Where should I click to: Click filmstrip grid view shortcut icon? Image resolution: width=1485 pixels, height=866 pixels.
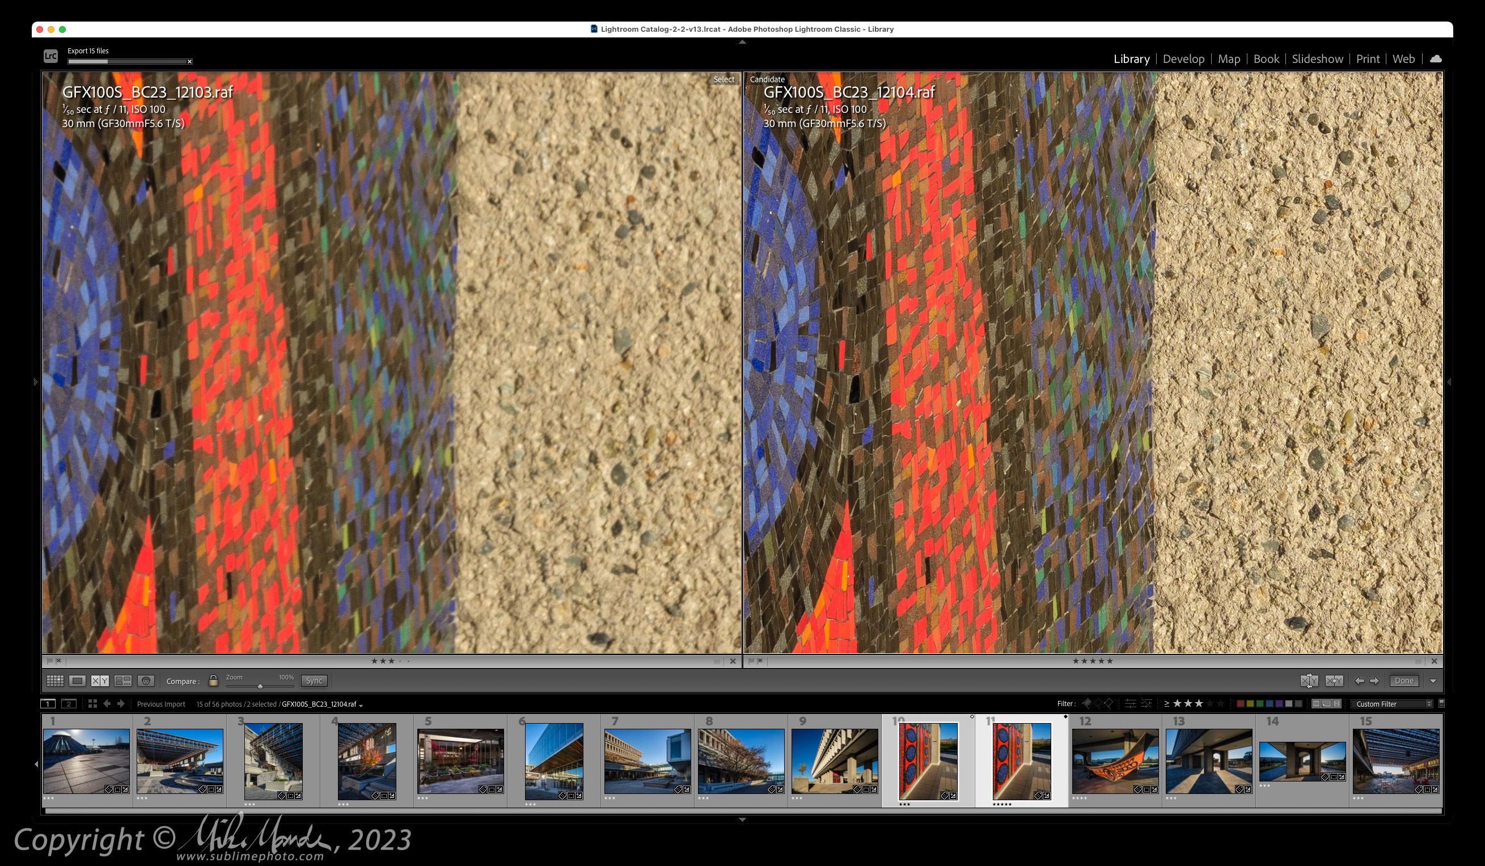(x=92, y=703)
